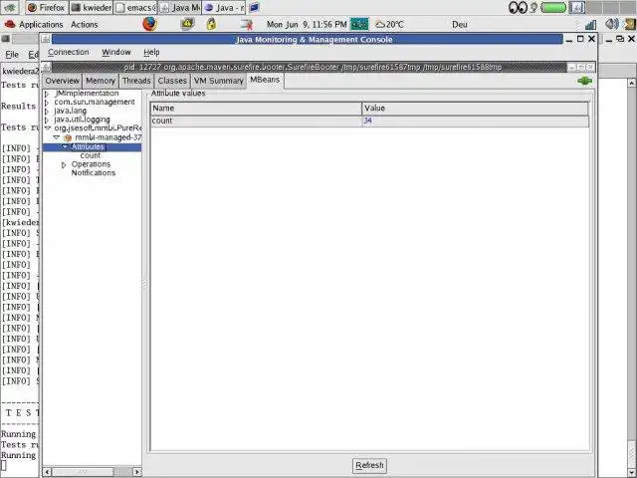The image size is (637, 478).
Task: Click the Name column header
Action: click(256, 109)
